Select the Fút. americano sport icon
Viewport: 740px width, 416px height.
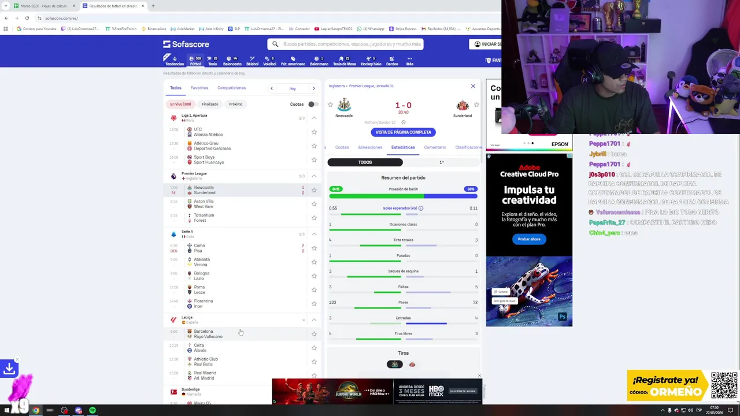pyautogui.click(x=293, y=60)
